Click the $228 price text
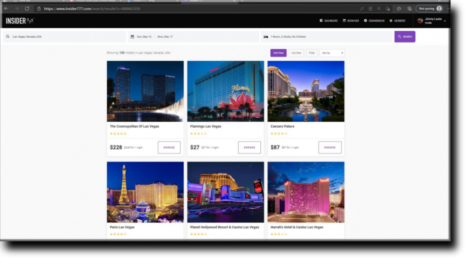Image resolution: width=474 pixels, height=267 pixels. (116, 148)
